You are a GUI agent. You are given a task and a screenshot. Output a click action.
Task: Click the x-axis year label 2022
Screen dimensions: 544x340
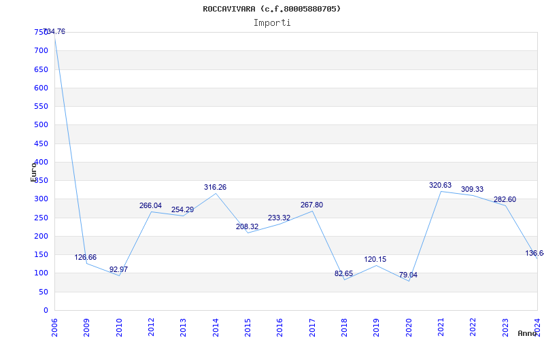point(473,327)
